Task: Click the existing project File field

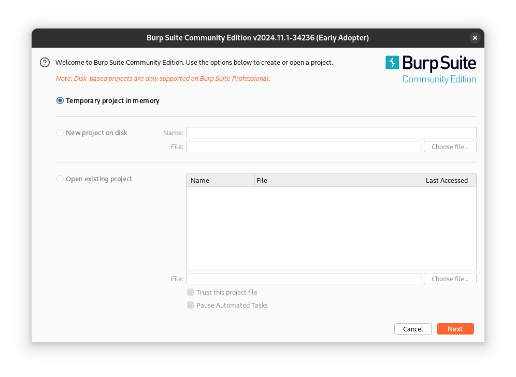Action: pyautogui.click(x=304, y=279)
